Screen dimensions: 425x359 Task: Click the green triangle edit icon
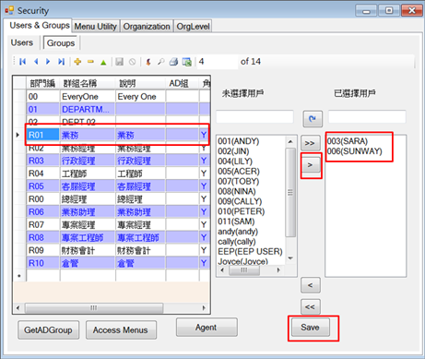tap(103, 63)
